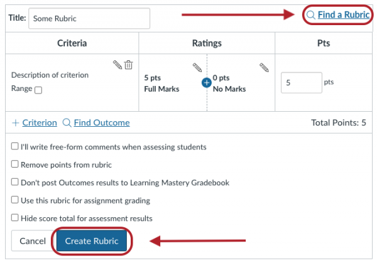The image size is (377, 263).
Task: Click the pencil icon to edit criterion description
Action: tap(117, 65)
